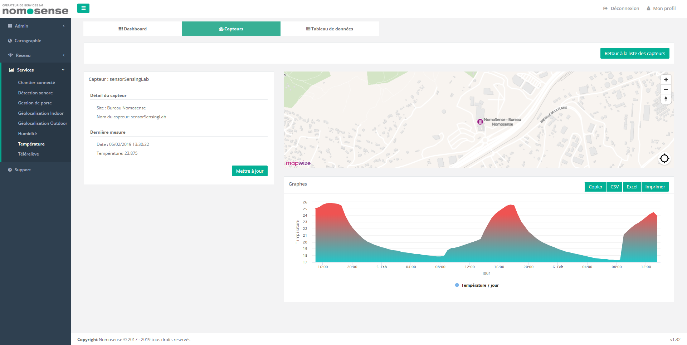Open the Tableau de données tab
687x345 pixels.
click(x=330, y=29)
